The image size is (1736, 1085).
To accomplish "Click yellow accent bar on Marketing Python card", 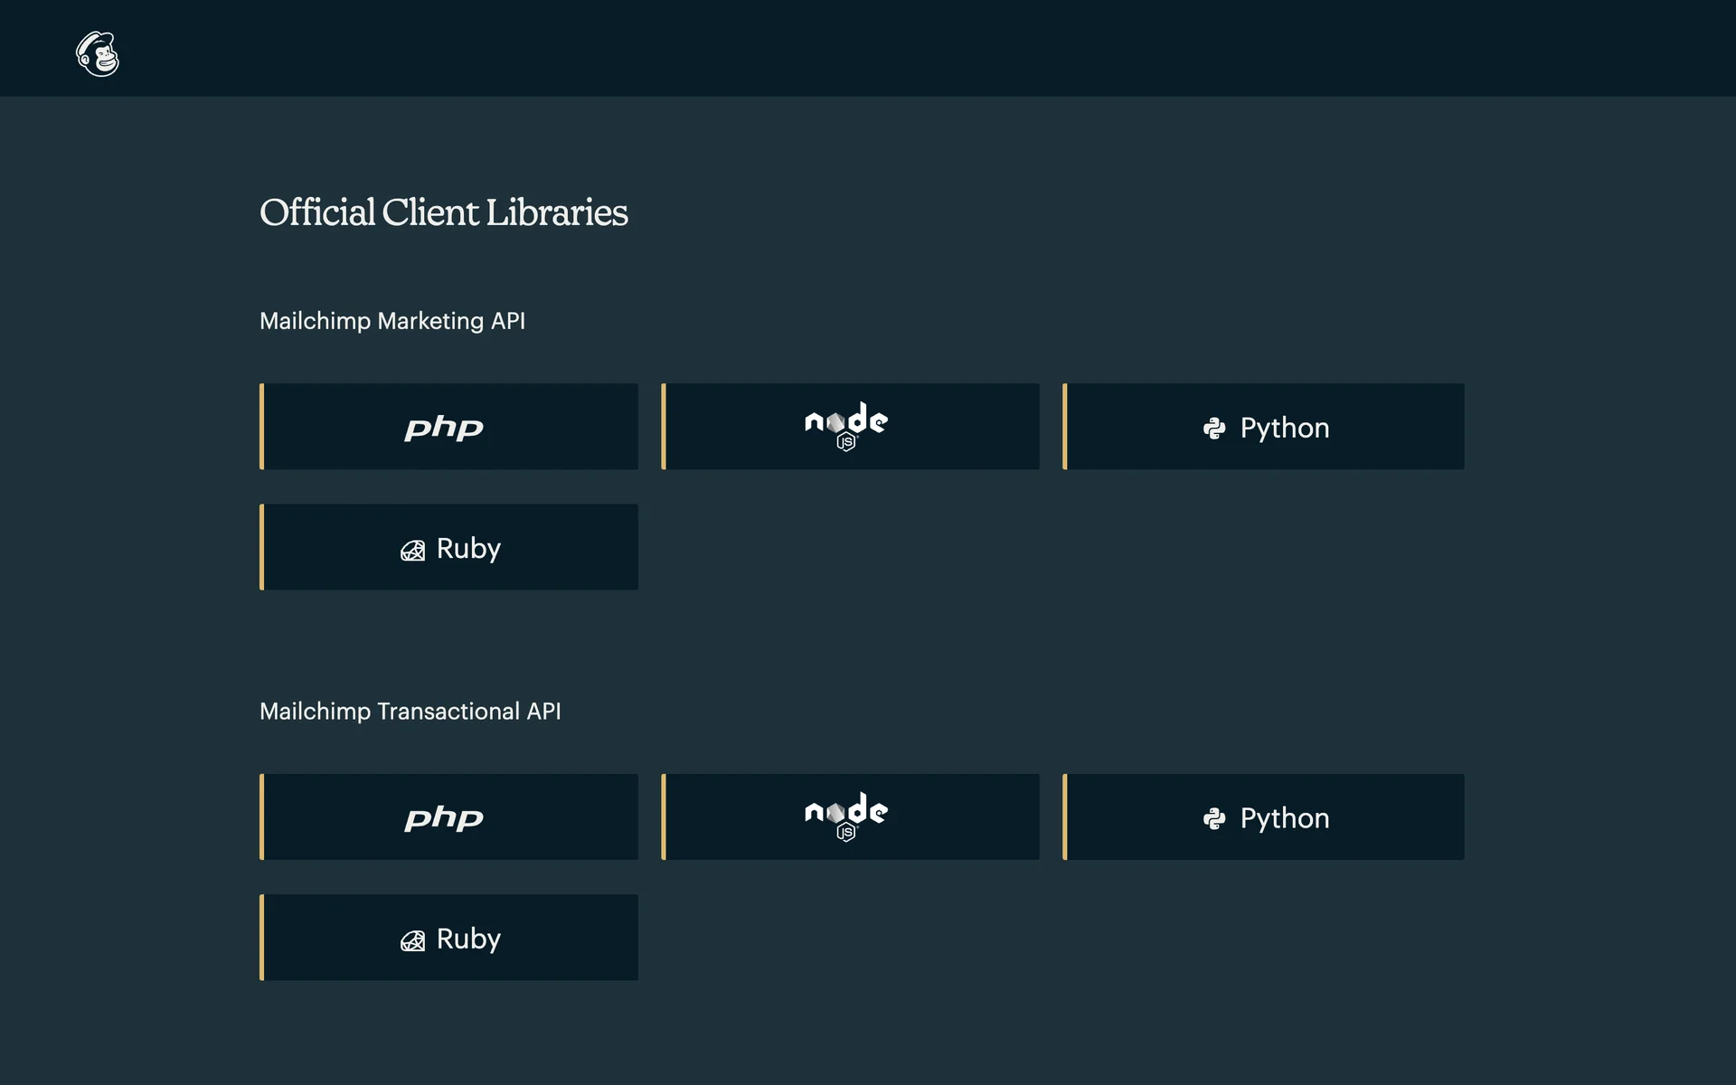I will [x=1065, y=427].
